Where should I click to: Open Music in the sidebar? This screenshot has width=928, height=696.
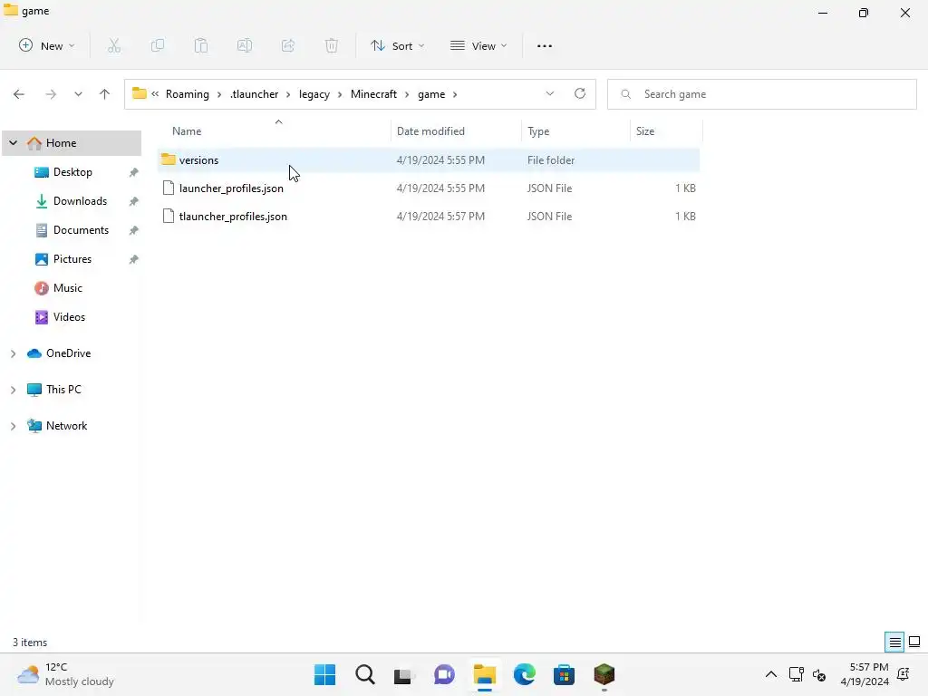pos(67,288)
